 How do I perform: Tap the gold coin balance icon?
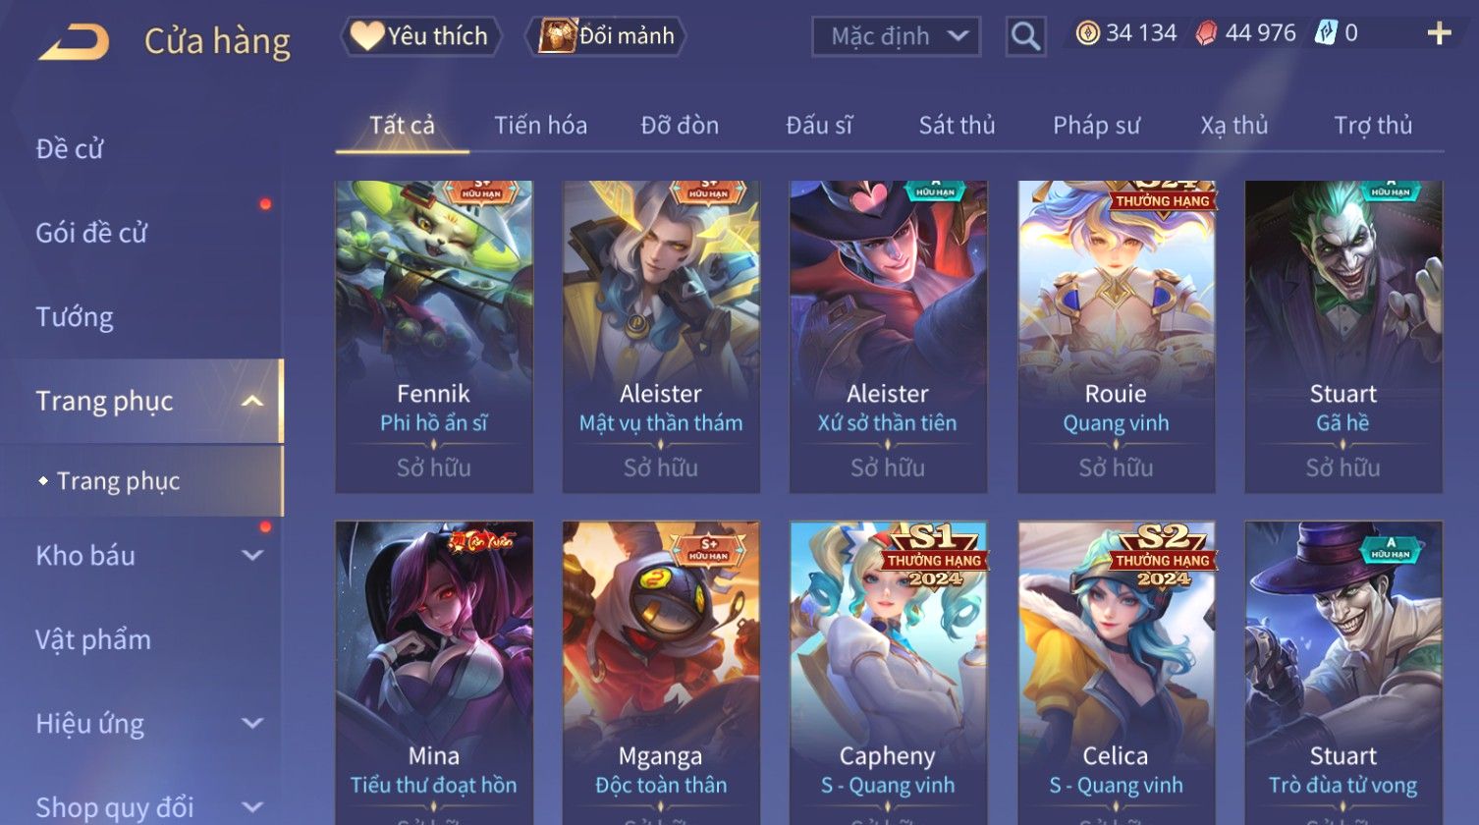pyautogui.click(x=1087, y=33)
